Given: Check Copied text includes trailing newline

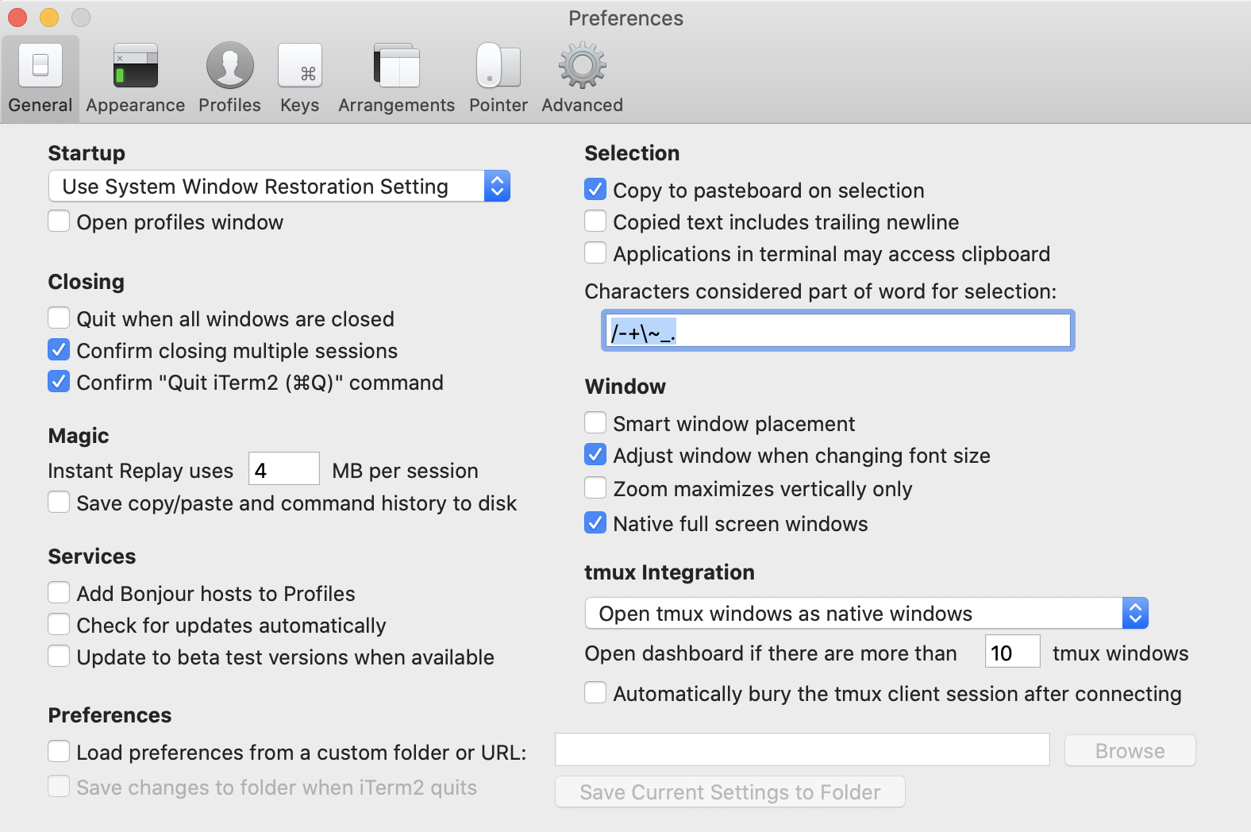Looking at the screenshot, I should coord(595,221).
